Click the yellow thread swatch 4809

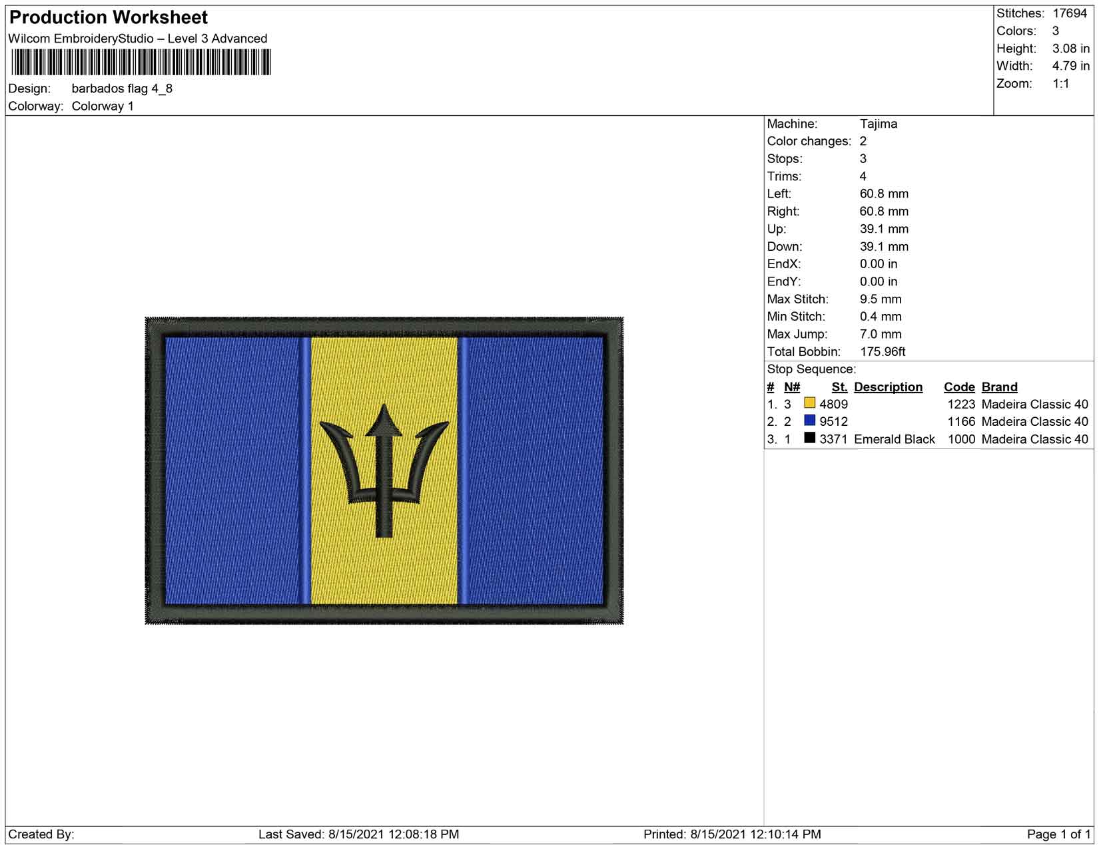(809, 403)
